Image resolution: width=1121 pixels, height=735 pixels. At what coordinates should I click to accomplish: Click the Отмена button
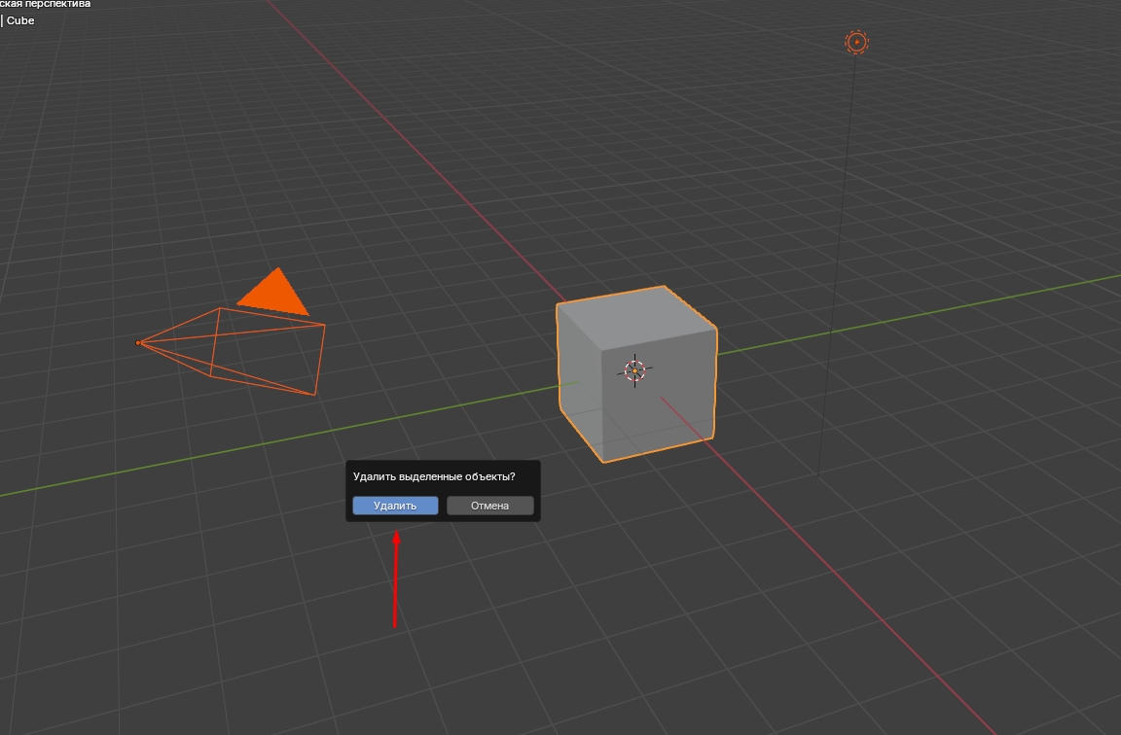coord(489,506)
